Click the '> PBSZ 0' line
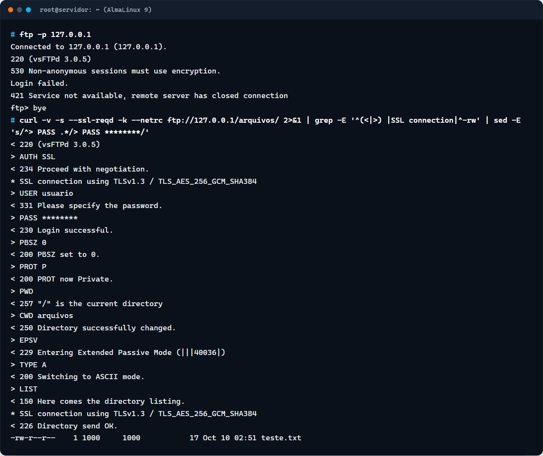 click(x=28, y=242)
